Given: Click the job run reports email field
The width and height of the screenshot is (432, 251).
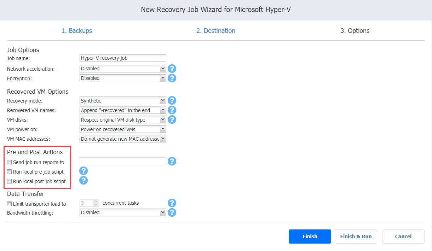Looking at the screenshot, I should point(123,161).
